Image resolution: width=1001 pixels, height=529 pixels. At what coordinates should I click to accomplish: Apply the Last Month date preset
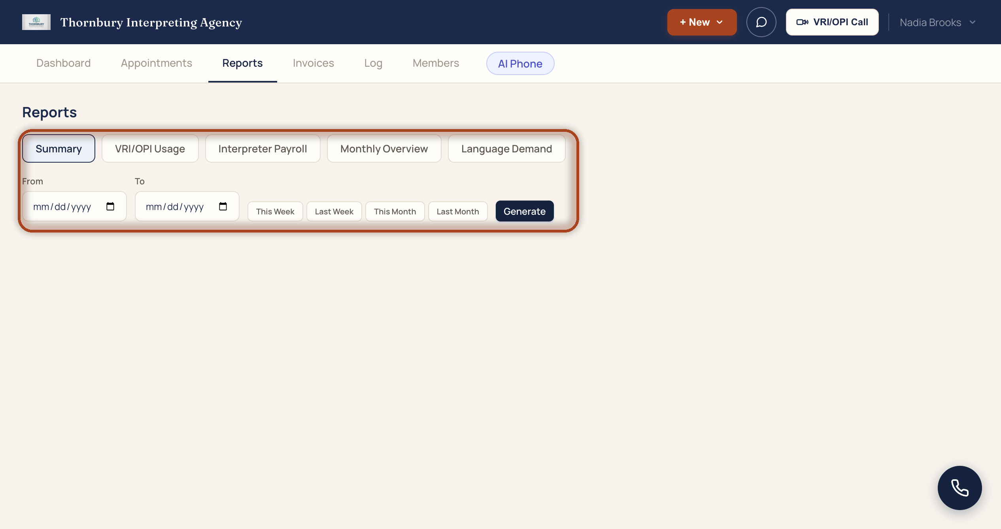tap(458, 212)
